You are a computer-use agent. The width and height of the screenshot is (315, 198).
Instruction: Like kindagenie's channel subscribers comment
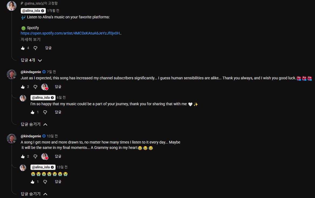[23, 87]
